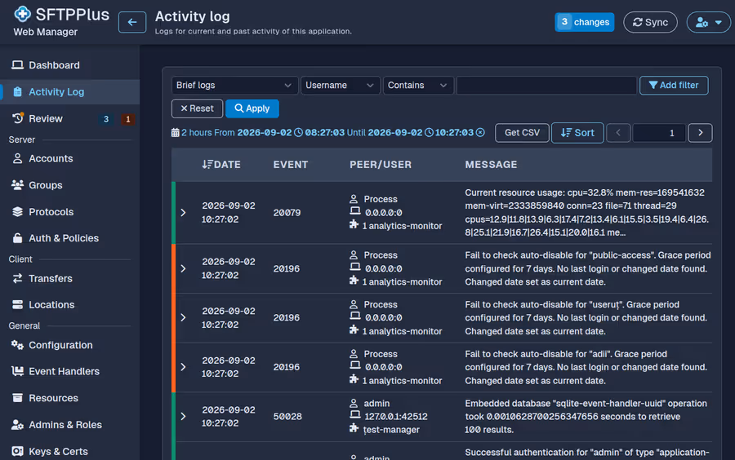Open Admins & Roles
This screenshot has height=460, width=735.
click(70, 424)
